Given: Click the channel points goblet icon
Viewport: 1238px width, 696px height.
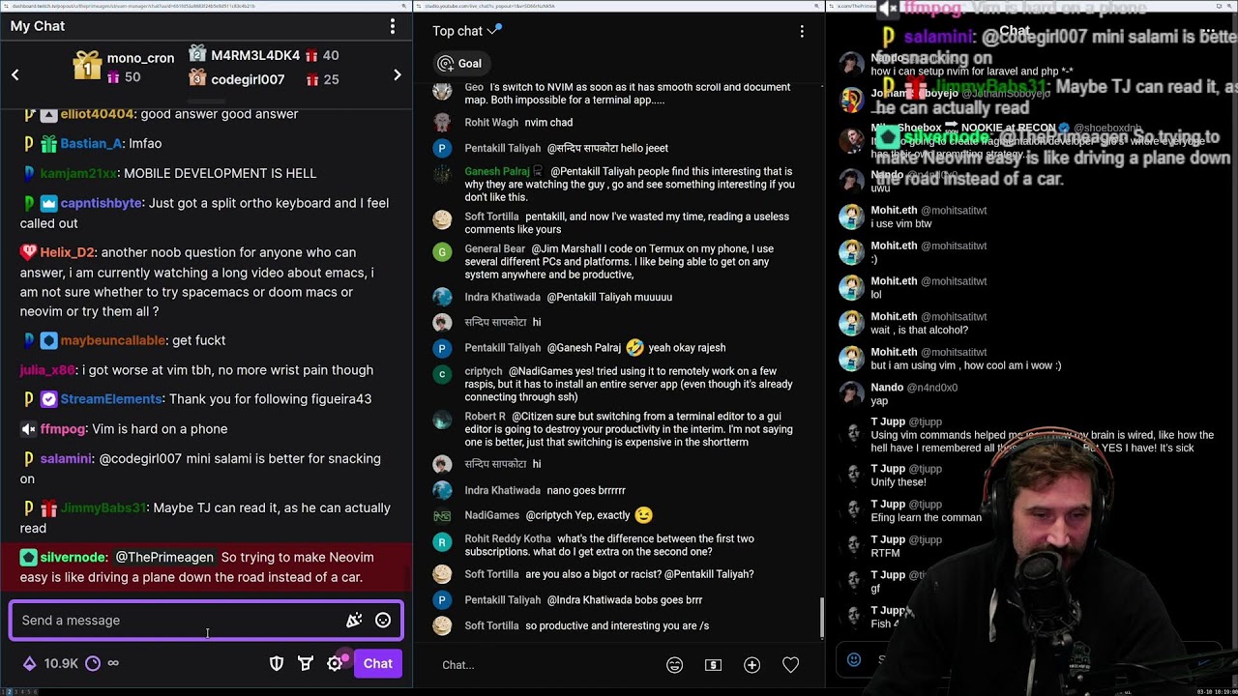Looking at the screenshot, I should [306, 663].
